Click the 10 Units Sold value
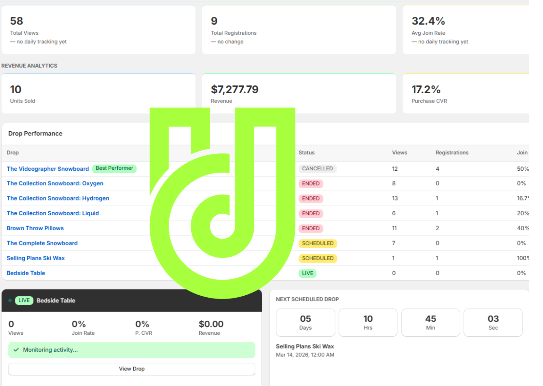 [x=15, y=89]
